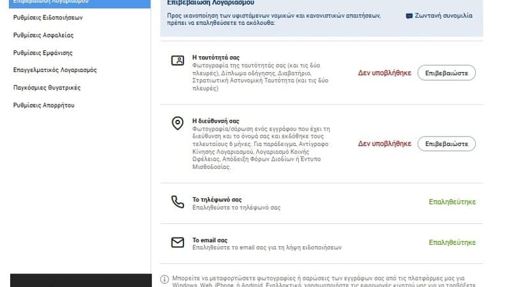
Task: Click the Η ταυτότητά σας heading
Action: click(216, 57)
